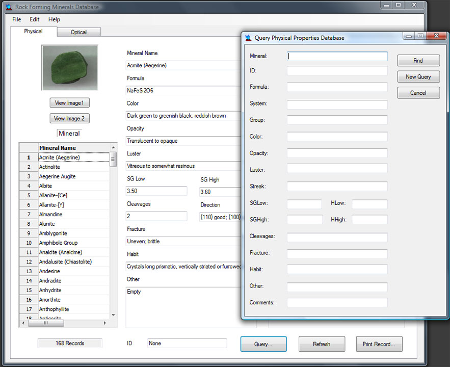Click the New Query button
This screenshot has width=450, height=367.
pos(418,76)
